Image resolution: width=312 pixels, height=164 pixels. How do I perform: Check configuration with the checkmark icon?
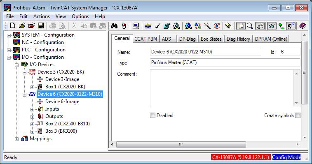click(157, 26)
